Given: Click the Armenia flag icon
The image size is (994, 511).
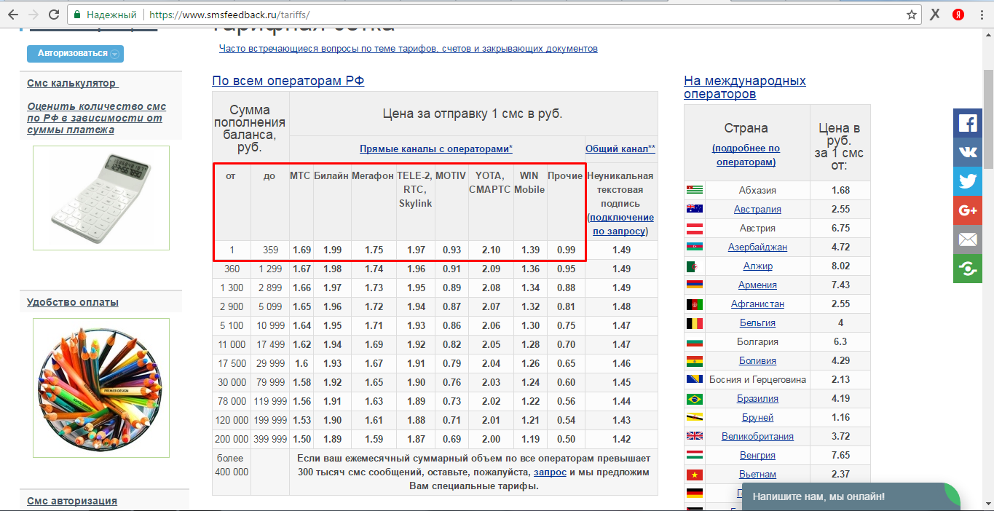Looking at the screenshot, I should tap(694, 285).
